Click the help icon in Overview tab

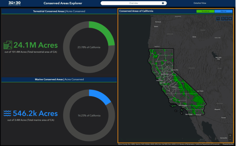click(x=163, y=3)
